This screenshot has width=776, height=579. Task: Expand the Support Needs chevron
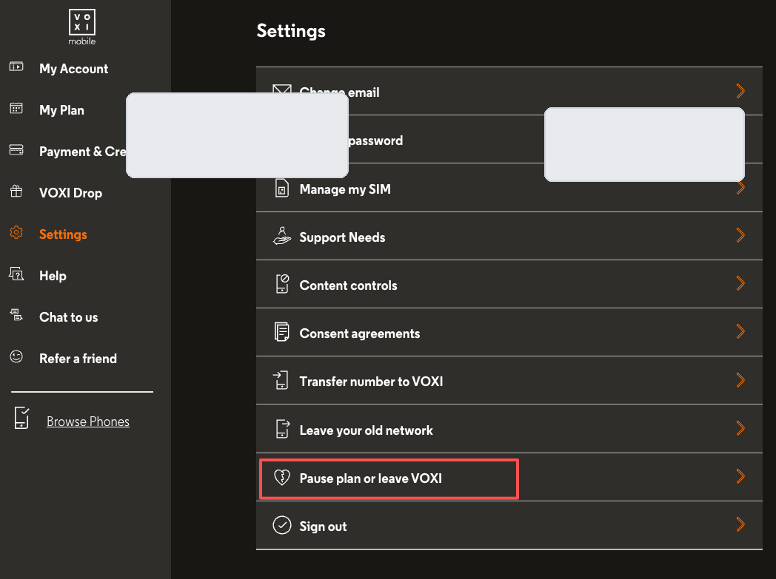(x=740, y=235)
